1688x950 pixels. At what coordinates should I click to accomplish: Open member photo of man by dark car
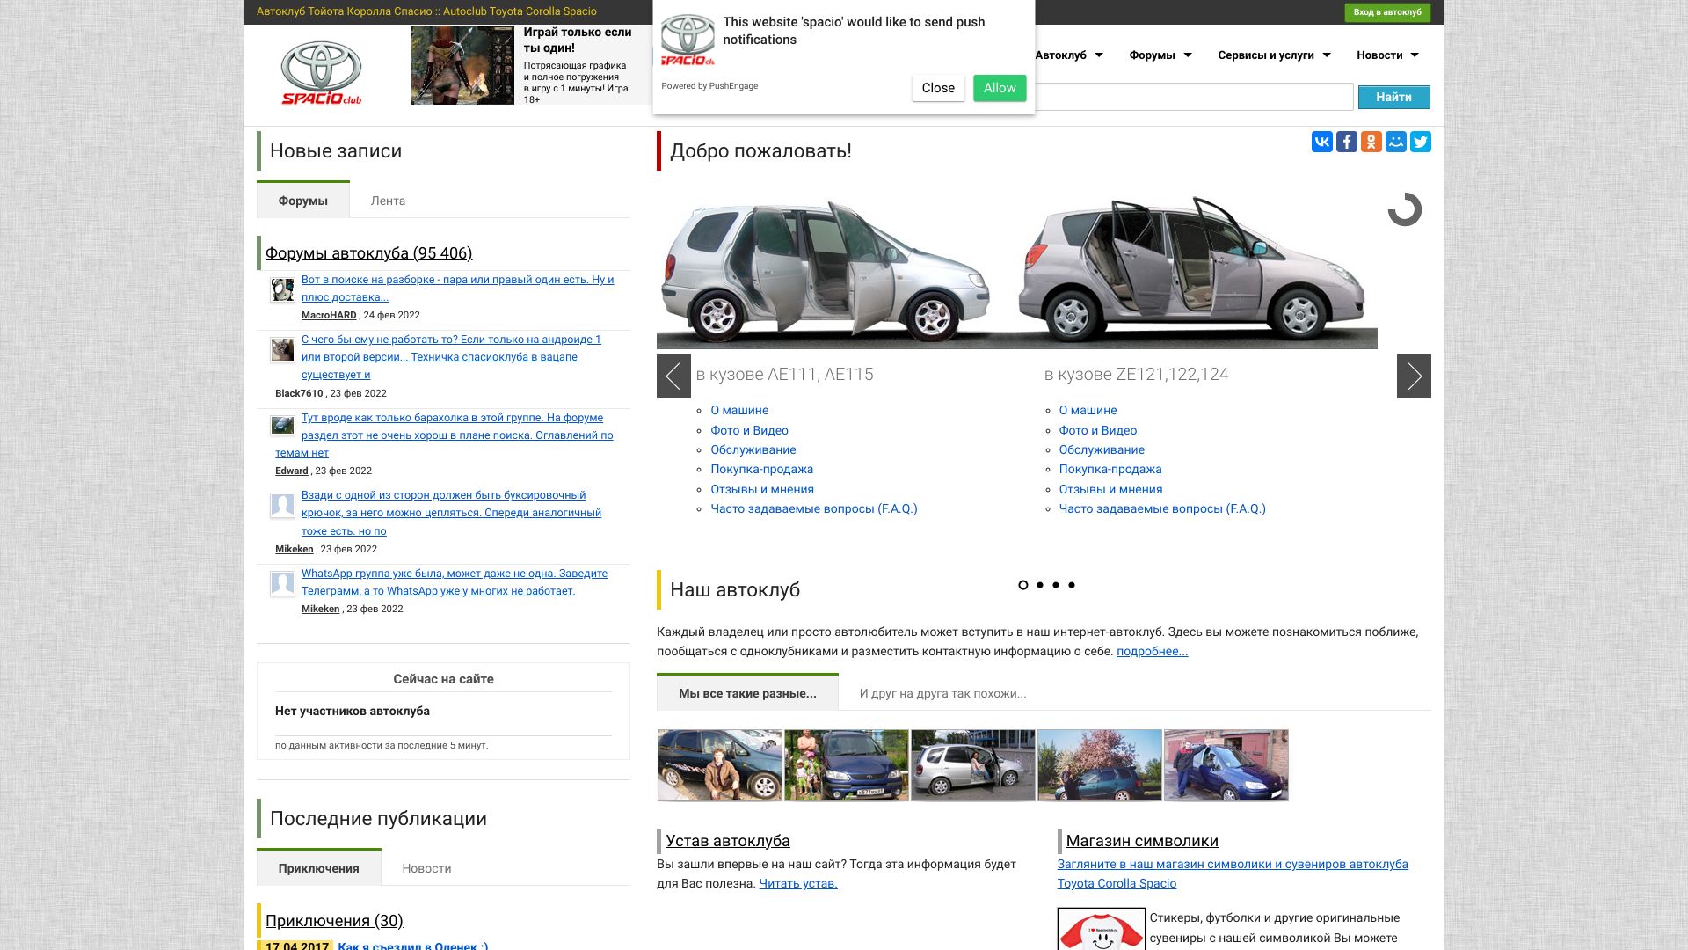pyautogui.click(x=720, y=765)
